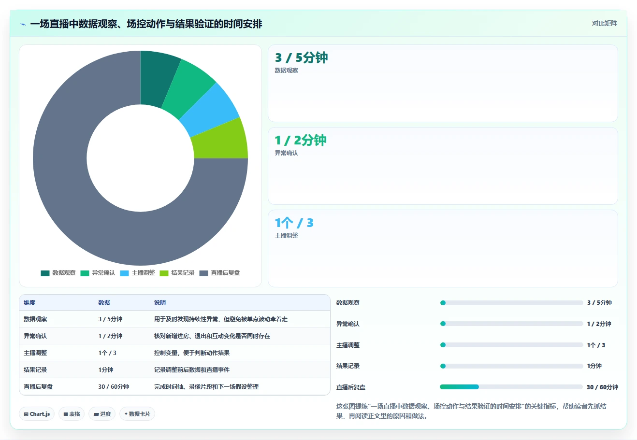Click 结果记录 cell in the table

point(35,370)
